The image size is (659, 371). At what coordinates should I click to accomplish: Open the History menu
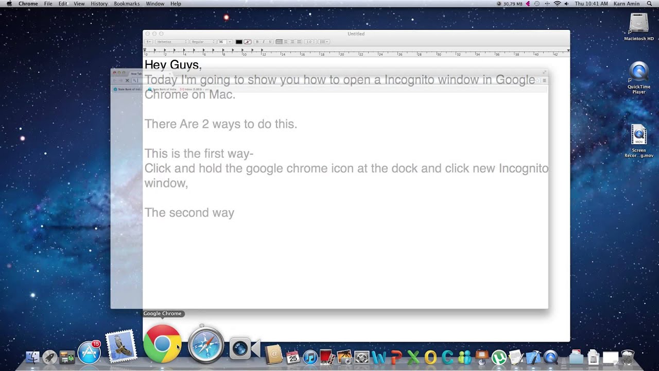click(x=99, y=4)
